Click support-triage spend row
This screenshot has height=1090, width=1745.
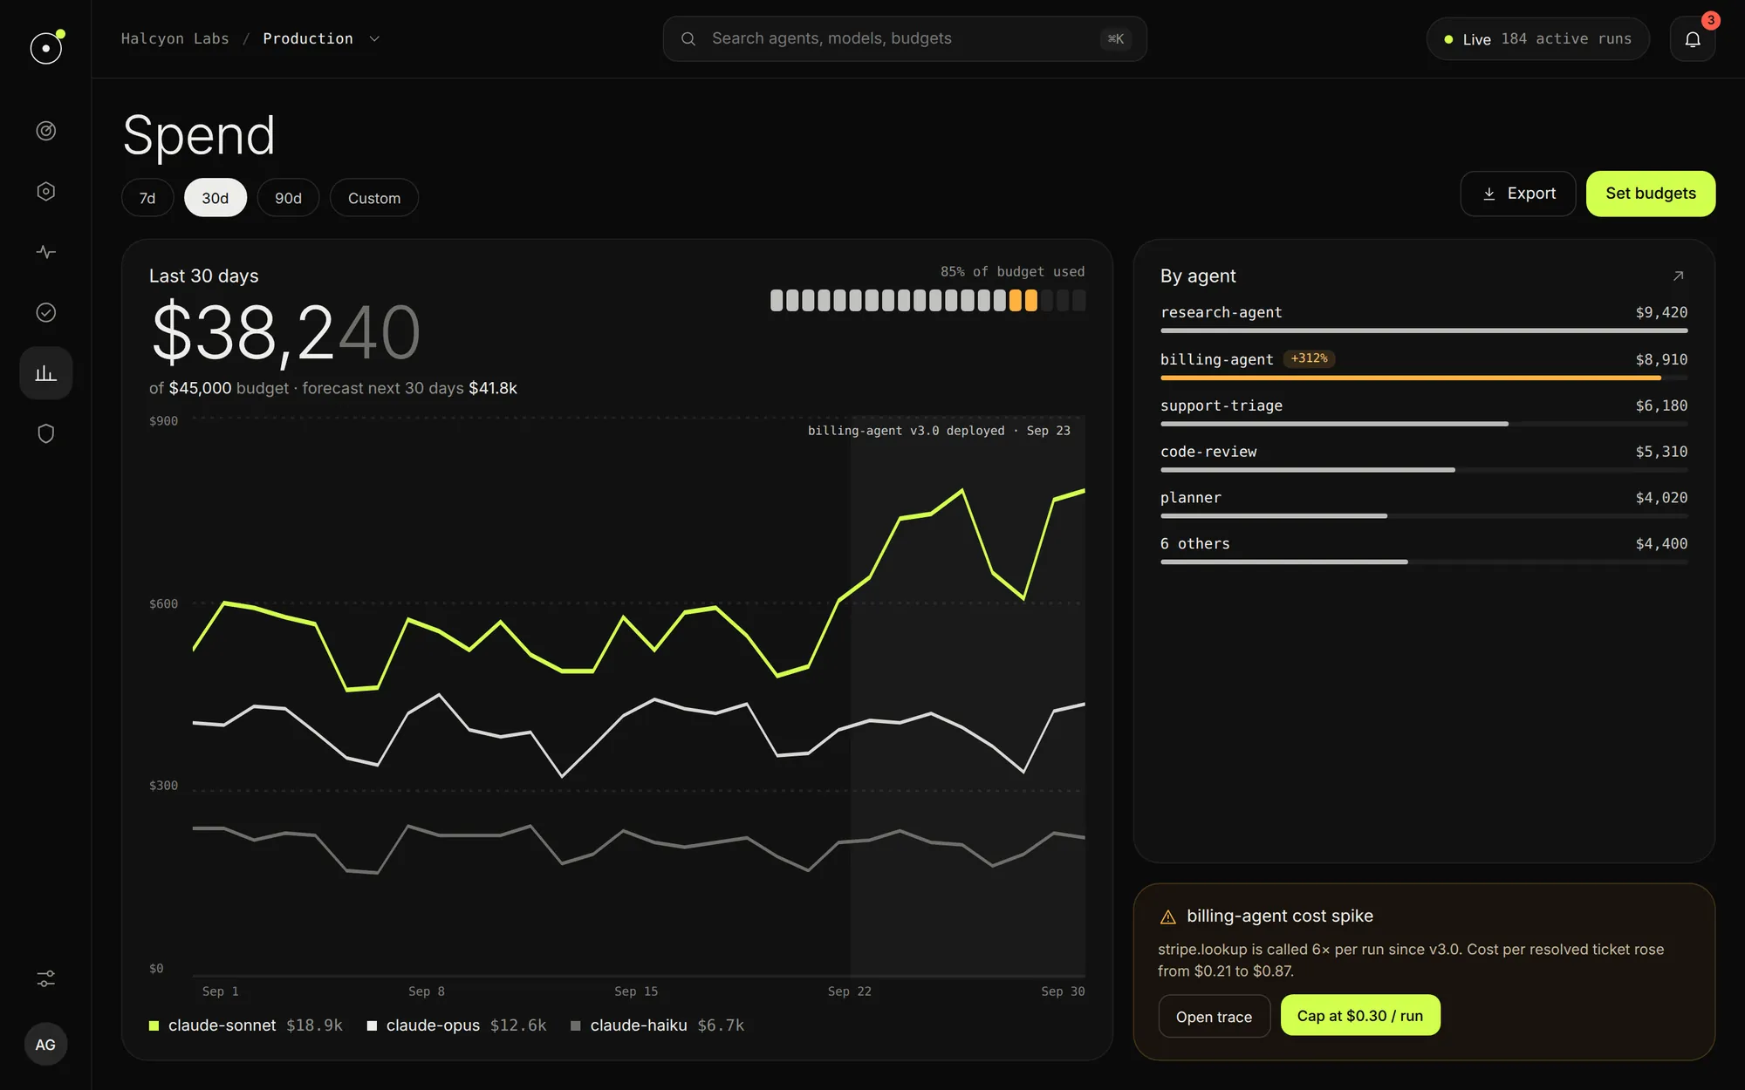tap(1424, 412)
